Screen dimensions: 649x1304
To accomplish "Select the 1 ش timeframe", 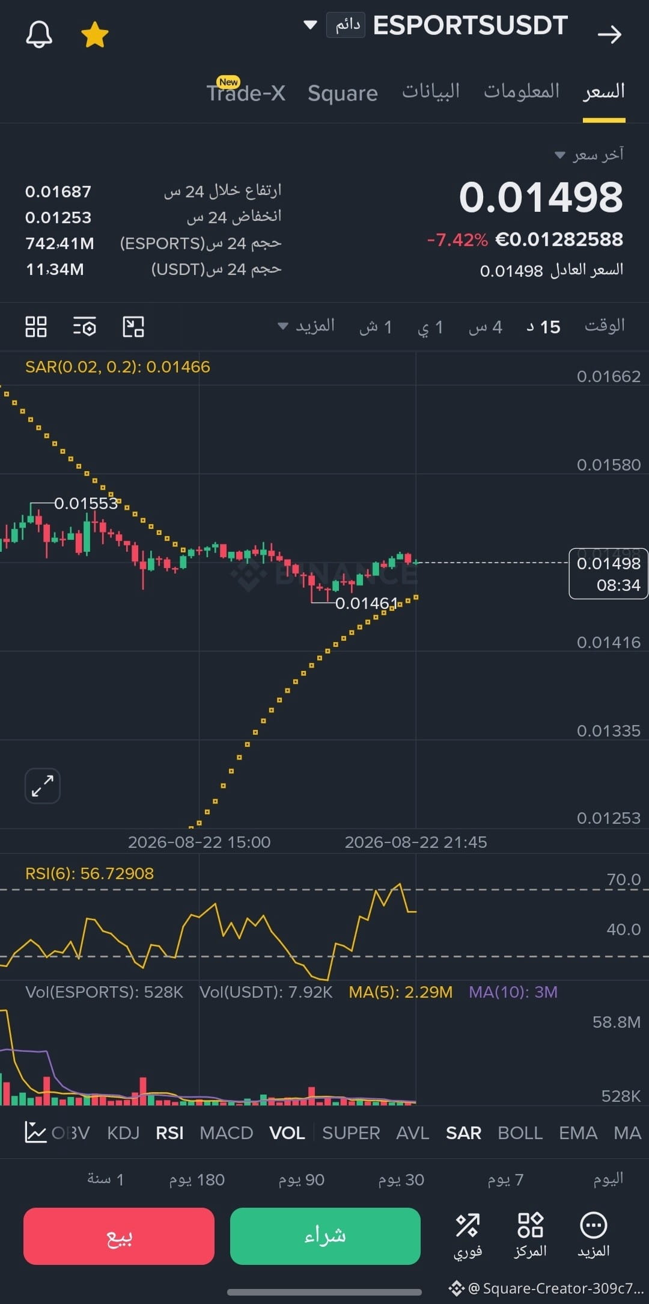I will click(376, 327).
